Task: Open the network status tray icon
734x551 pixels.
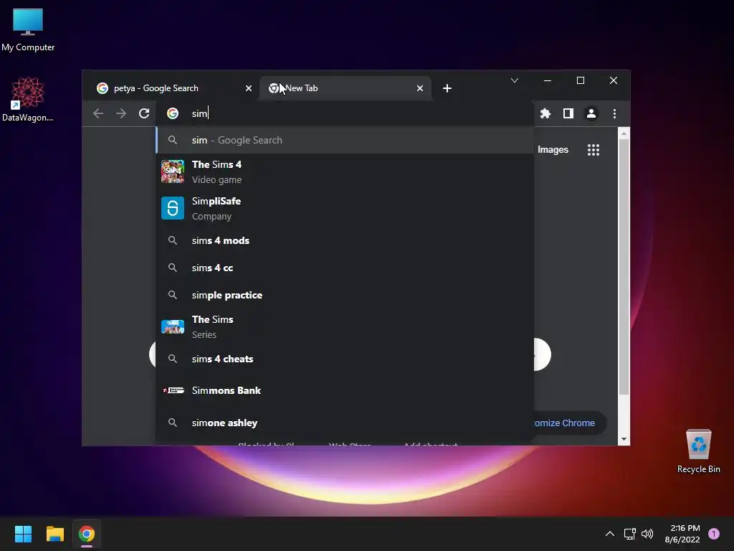Action: pyautogui.click(x=629, y=534)
